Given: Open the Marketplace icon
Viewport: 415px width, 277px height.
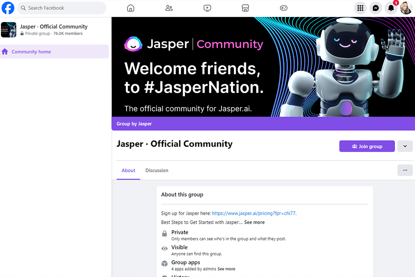Looking at the screenshot, I should click(x=246, y=8).
